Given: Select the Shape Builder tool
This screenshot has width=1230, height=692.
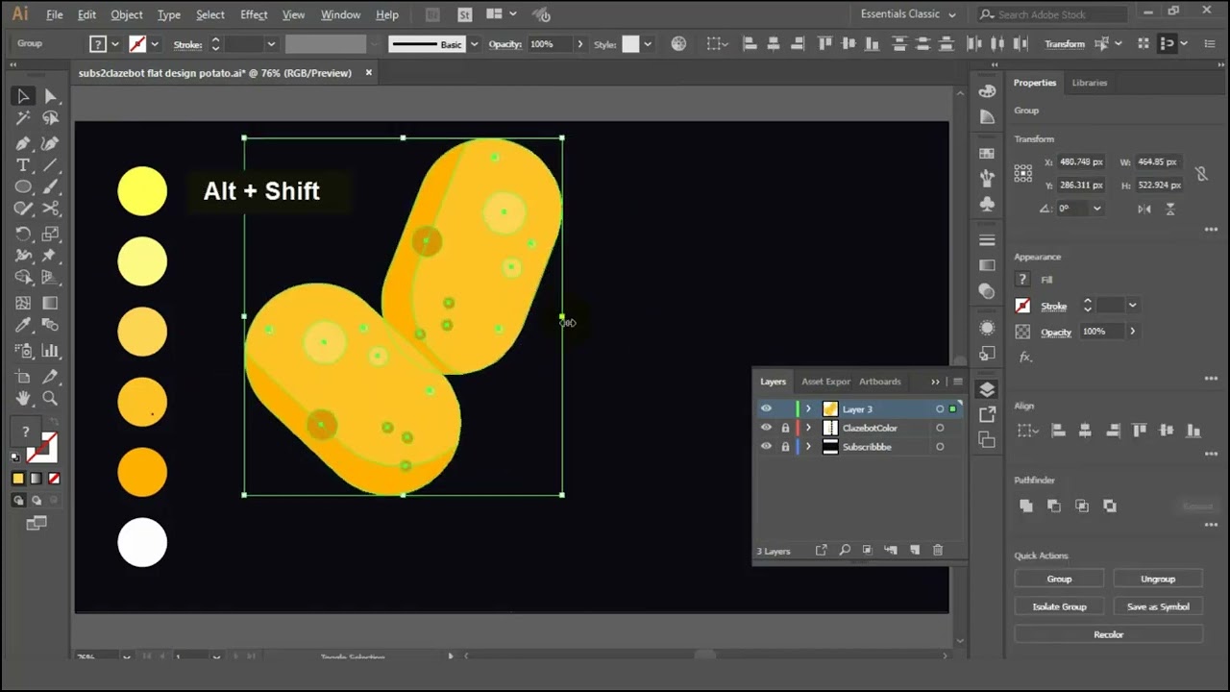Looking at the screenshot, I should click(x=23, y=279).
